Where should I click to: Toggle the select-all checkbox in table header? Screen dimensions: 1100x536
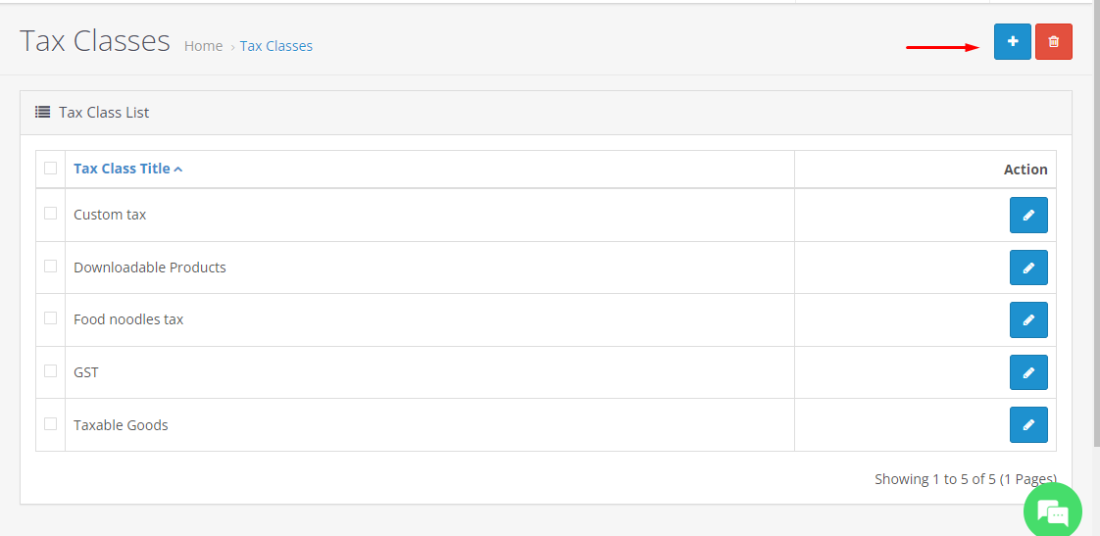tap(50, 169)
